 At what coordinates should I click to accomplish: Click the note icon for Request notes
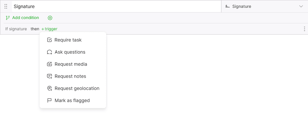pyautogui.click(x=49, y=76)
